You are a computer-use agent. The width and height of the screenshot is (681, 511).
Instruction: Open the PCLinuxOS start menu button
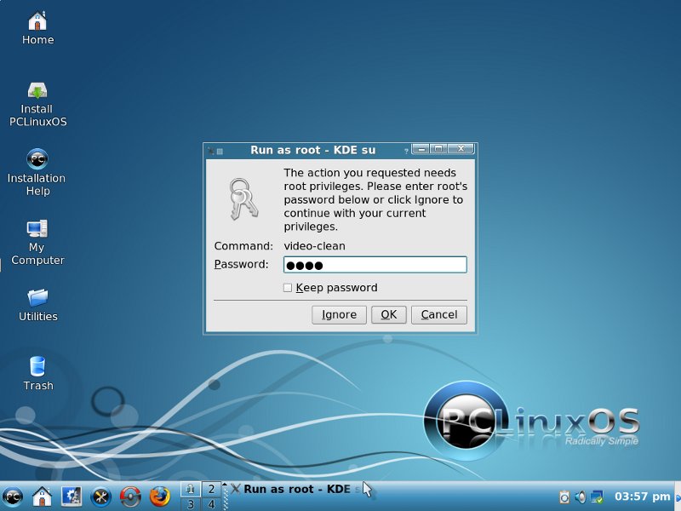[x=13, y=497]
